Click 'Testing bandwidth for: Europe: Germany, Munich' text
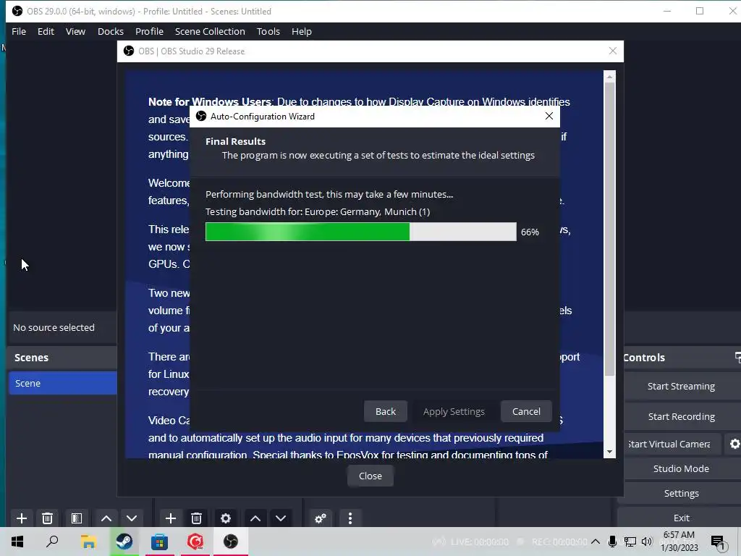The width and height of the screenshot is (741, 556). point(318,212)
